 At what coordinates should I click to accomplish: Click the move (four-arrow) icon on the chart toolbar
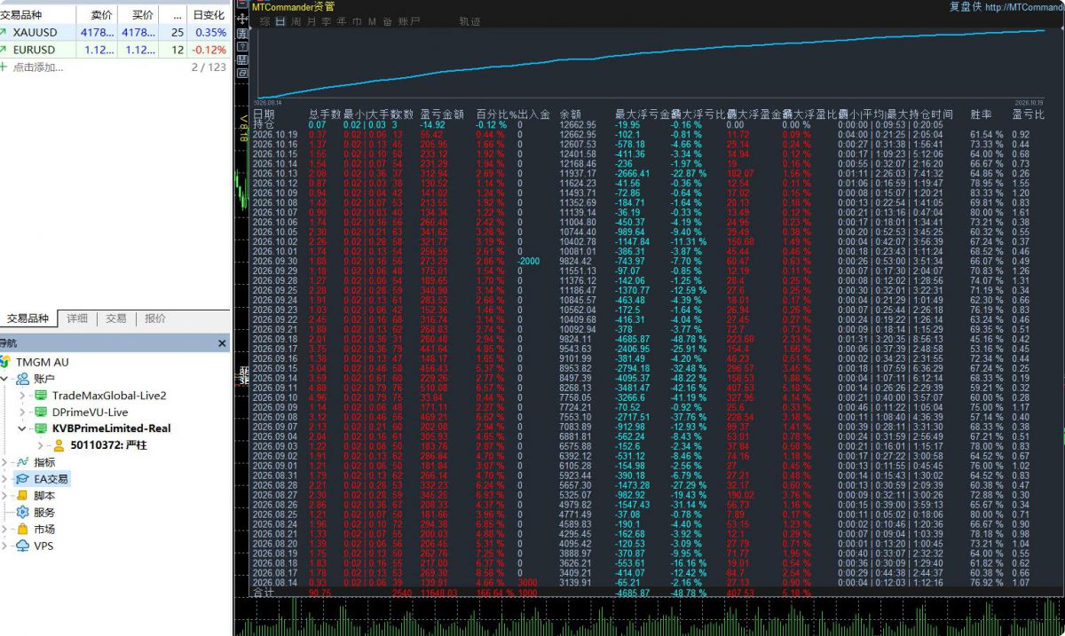(x=243, y=18)
